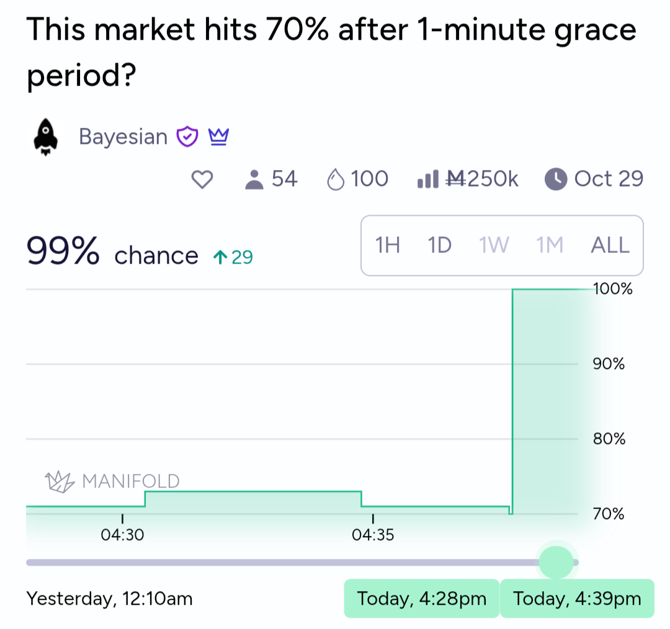
Task: Click the clock icon by Oct 29
Action: pos(556,180)
